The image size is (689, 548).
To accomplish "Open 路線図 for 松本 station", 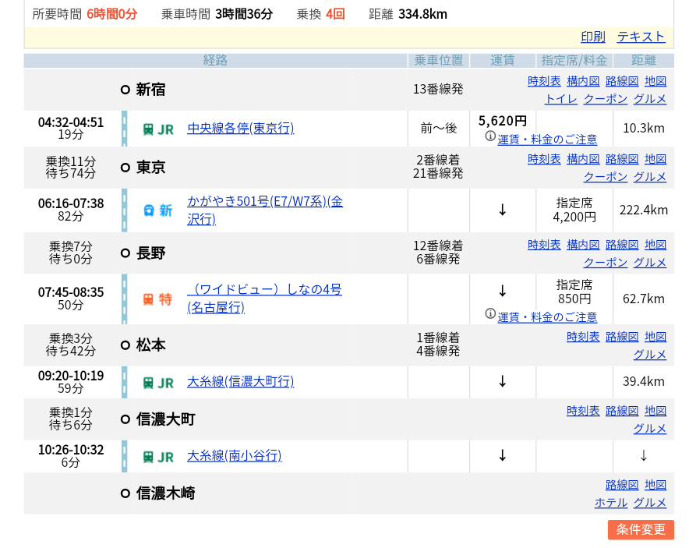I will 622,337.
